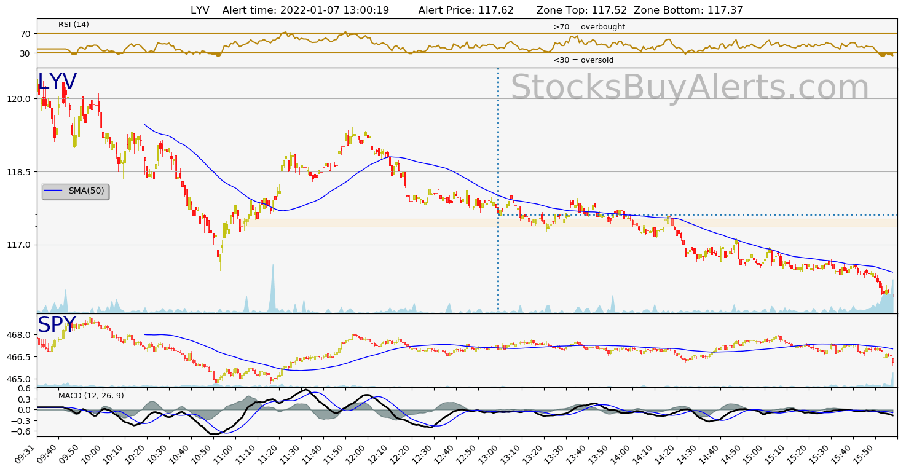This screenshot has width=906, height=472.
Task: Click the 120.0 price axis label
Action: click(x=20, y=99)
